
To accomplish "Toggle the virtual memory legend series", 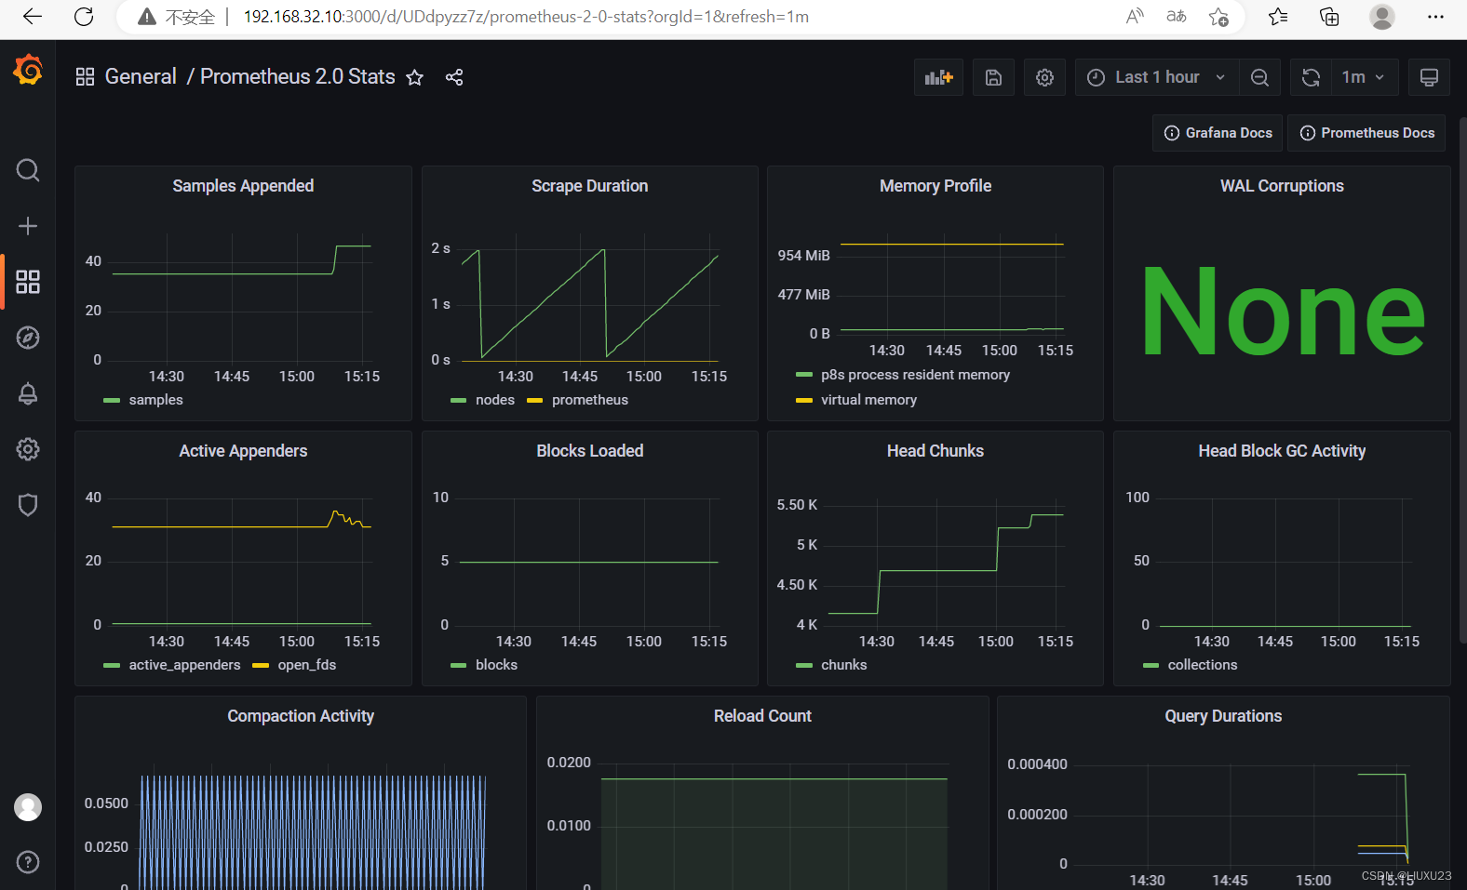I will tap(868, 400).
